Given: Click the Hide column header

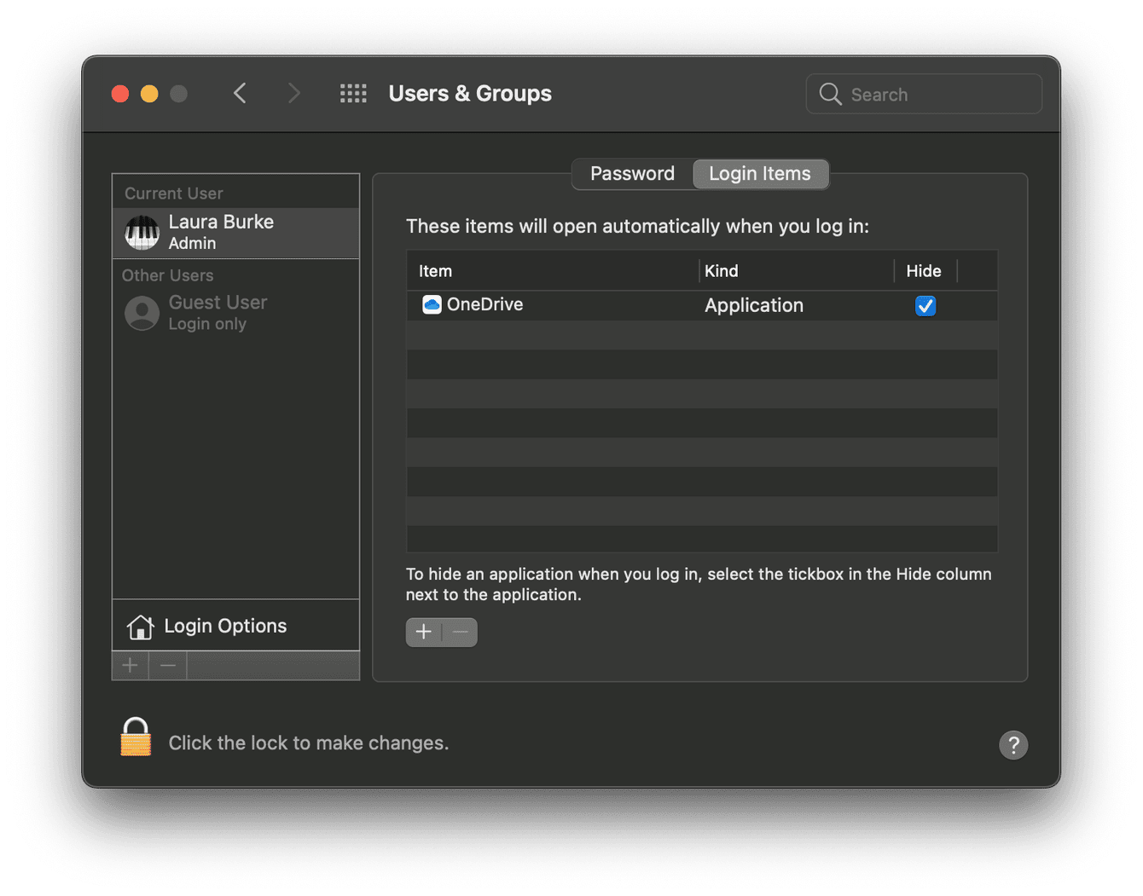Looking at the screenshot, I should pyautogui.click(x=924, y=270).
